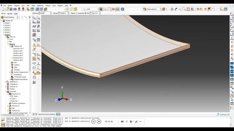This screenshot has height=131, width=234.
Task: Click the Print icon in toolbar
Action: pos(15,9)
